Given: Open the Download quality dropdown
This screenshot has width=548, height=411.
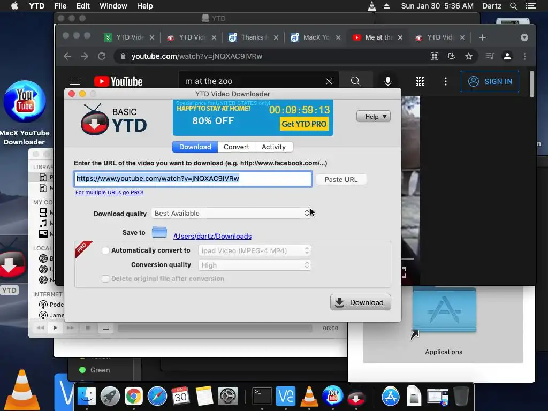Looking at the screenshot, I should (231, 213).
